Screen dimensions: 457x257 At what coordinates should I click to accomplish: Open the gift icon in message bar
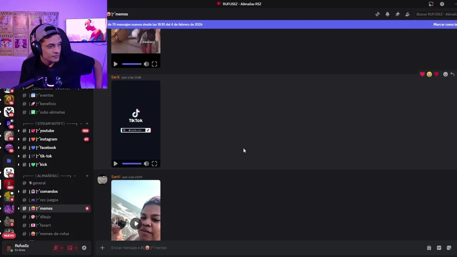429,248
